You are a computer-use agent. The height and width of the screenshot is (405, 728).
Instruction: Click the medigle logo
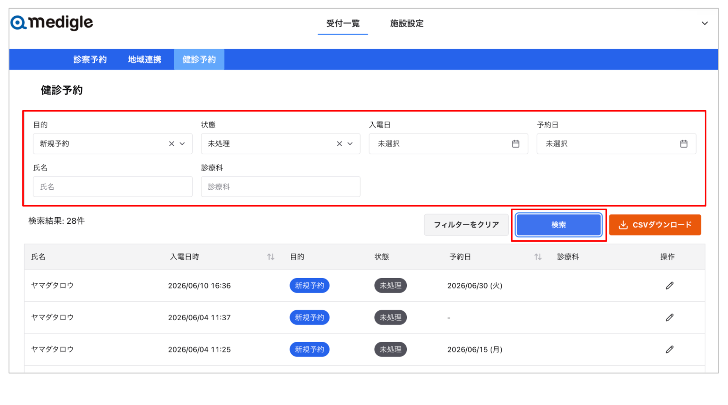52,23
